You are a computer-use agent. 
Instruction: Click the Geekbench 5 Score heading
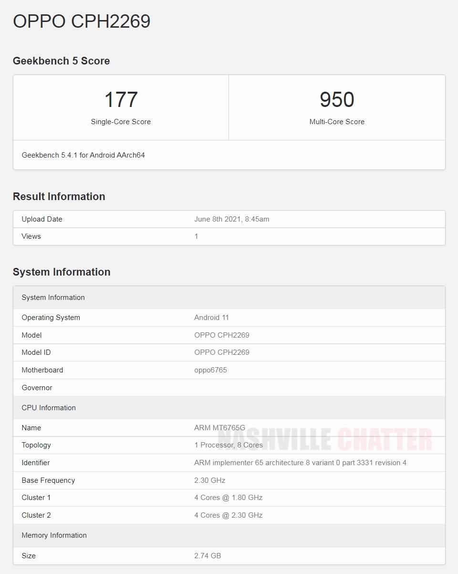tap(61, 61)
